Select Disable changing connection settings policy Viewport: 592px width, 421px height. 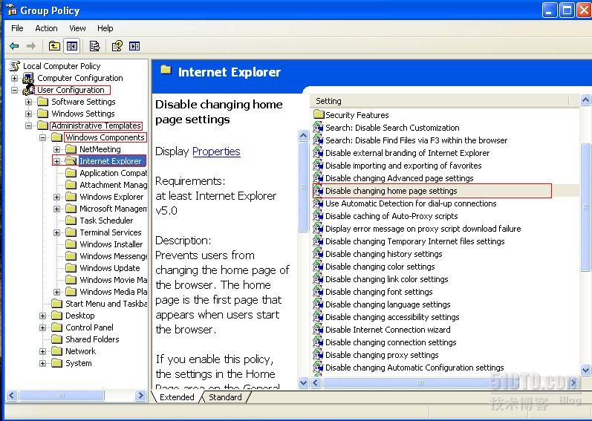tap(391, 342)
